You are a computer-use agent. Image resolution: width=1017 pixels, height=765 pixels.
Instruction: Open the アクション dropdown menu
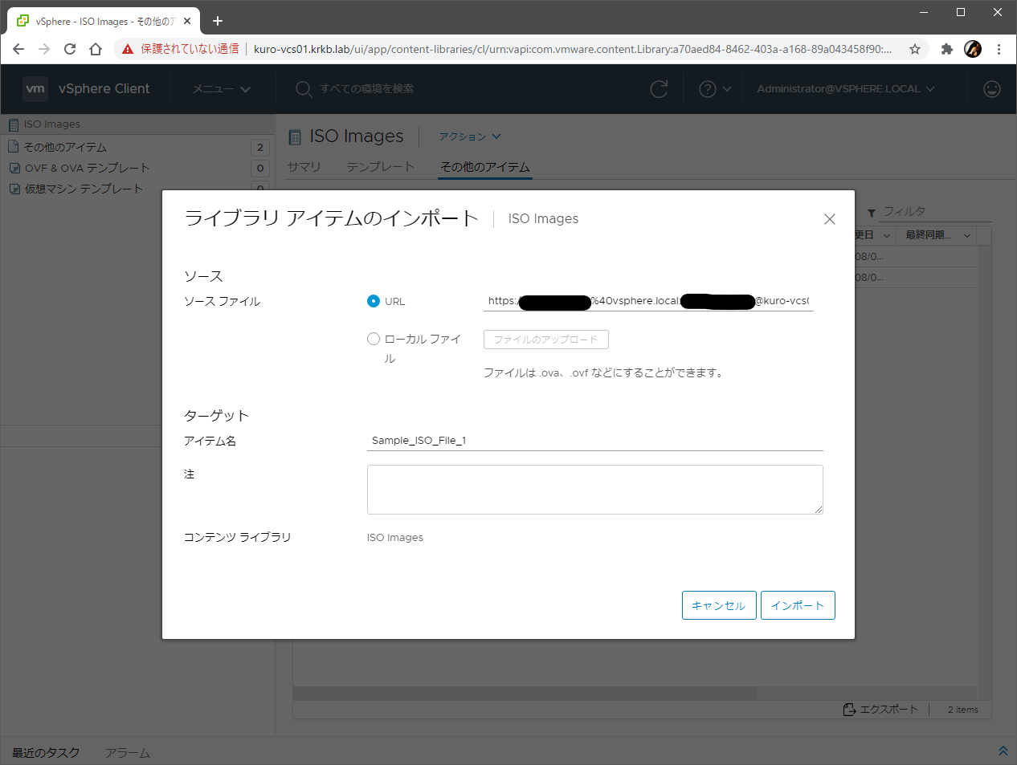pyautogui.click(x=469, y=136)
